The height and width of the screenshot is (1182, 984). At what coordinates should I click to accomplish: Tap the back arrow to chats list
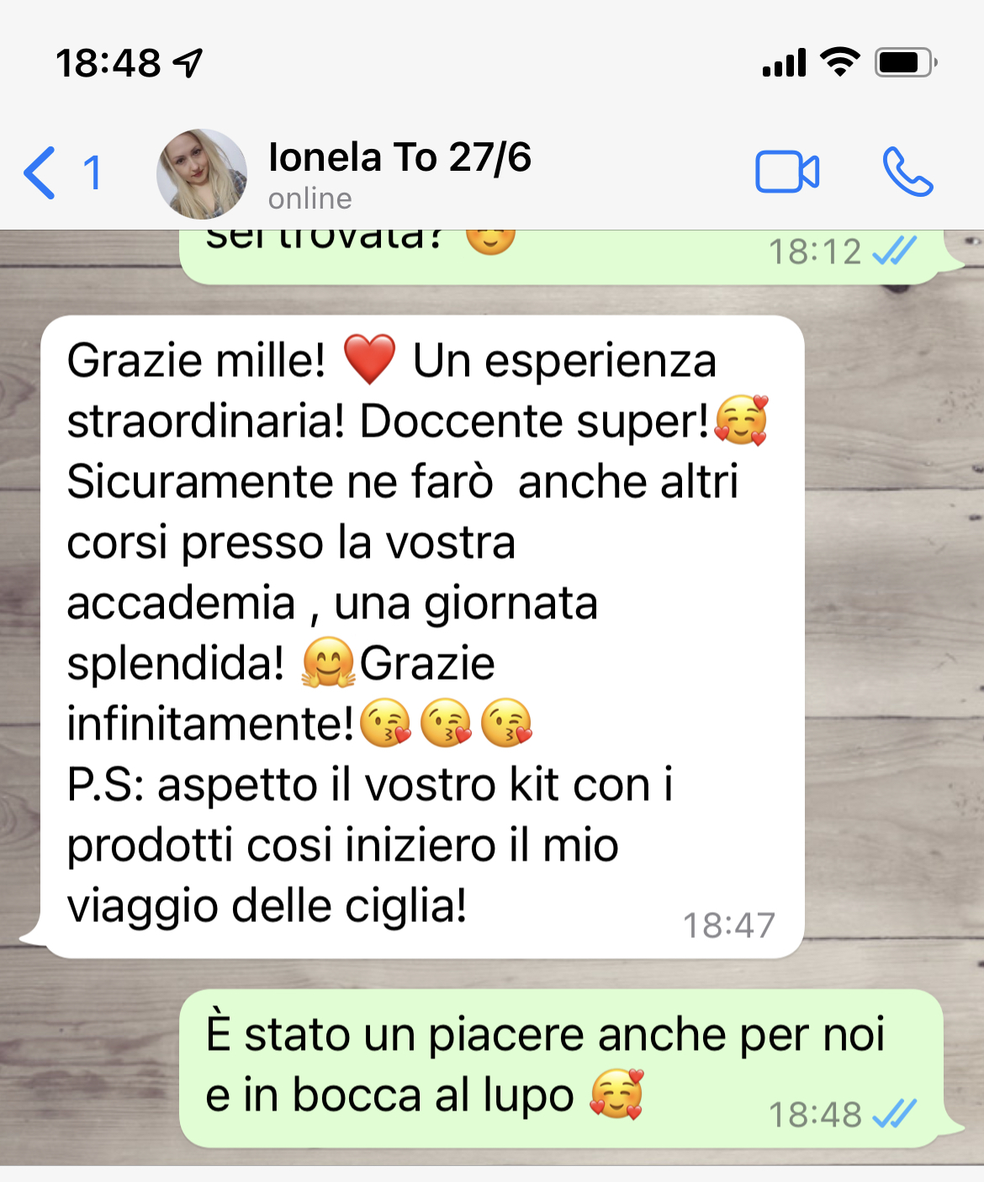click(40, 172)
